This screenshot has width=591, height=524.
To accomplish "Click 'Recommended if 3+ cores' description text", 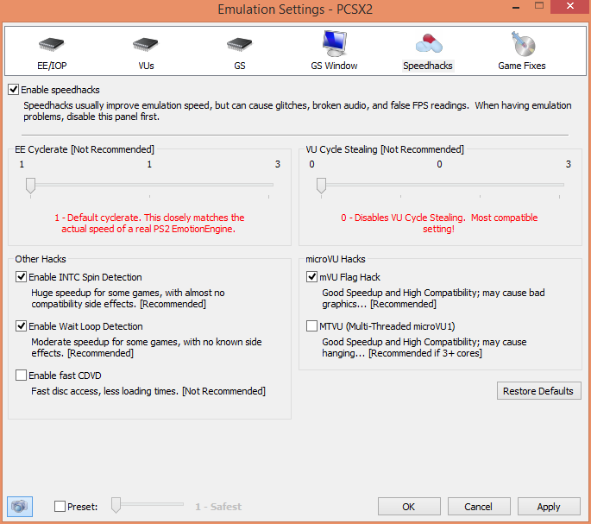I will coord(424,347).
